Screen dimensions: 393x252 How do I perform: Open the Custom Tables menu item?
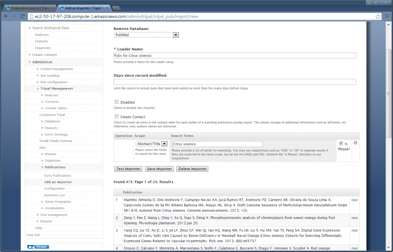(56, 108)
